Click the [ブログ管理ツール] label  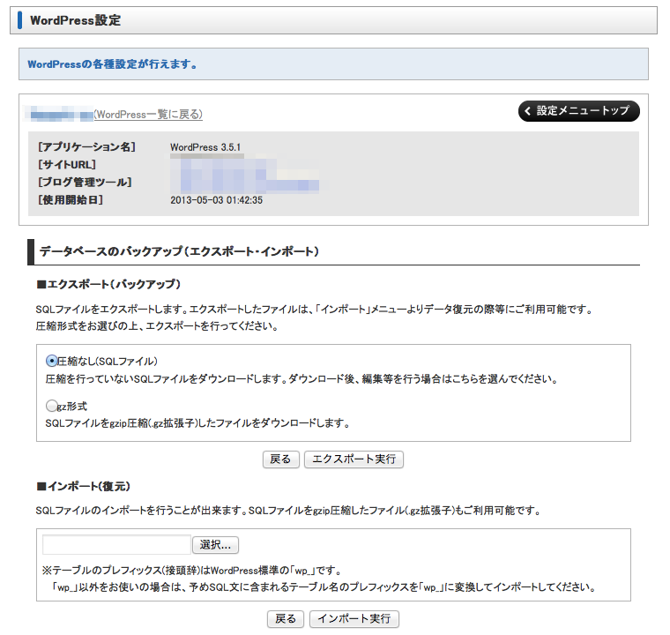click(x=85, y=183)
